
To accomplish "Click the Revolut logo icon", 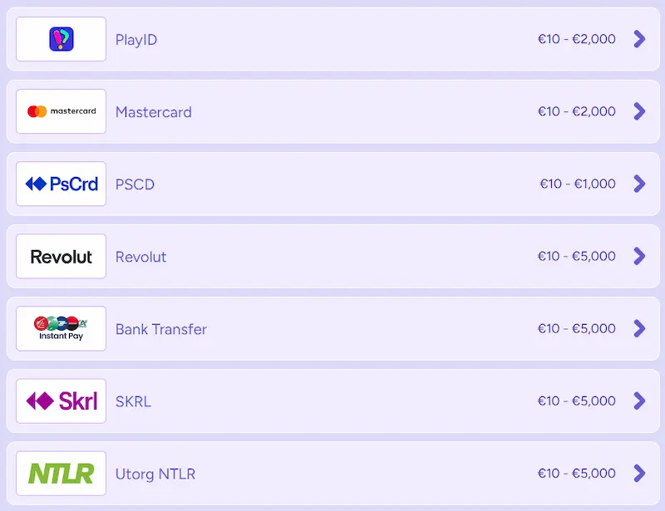I will (62, 256).
